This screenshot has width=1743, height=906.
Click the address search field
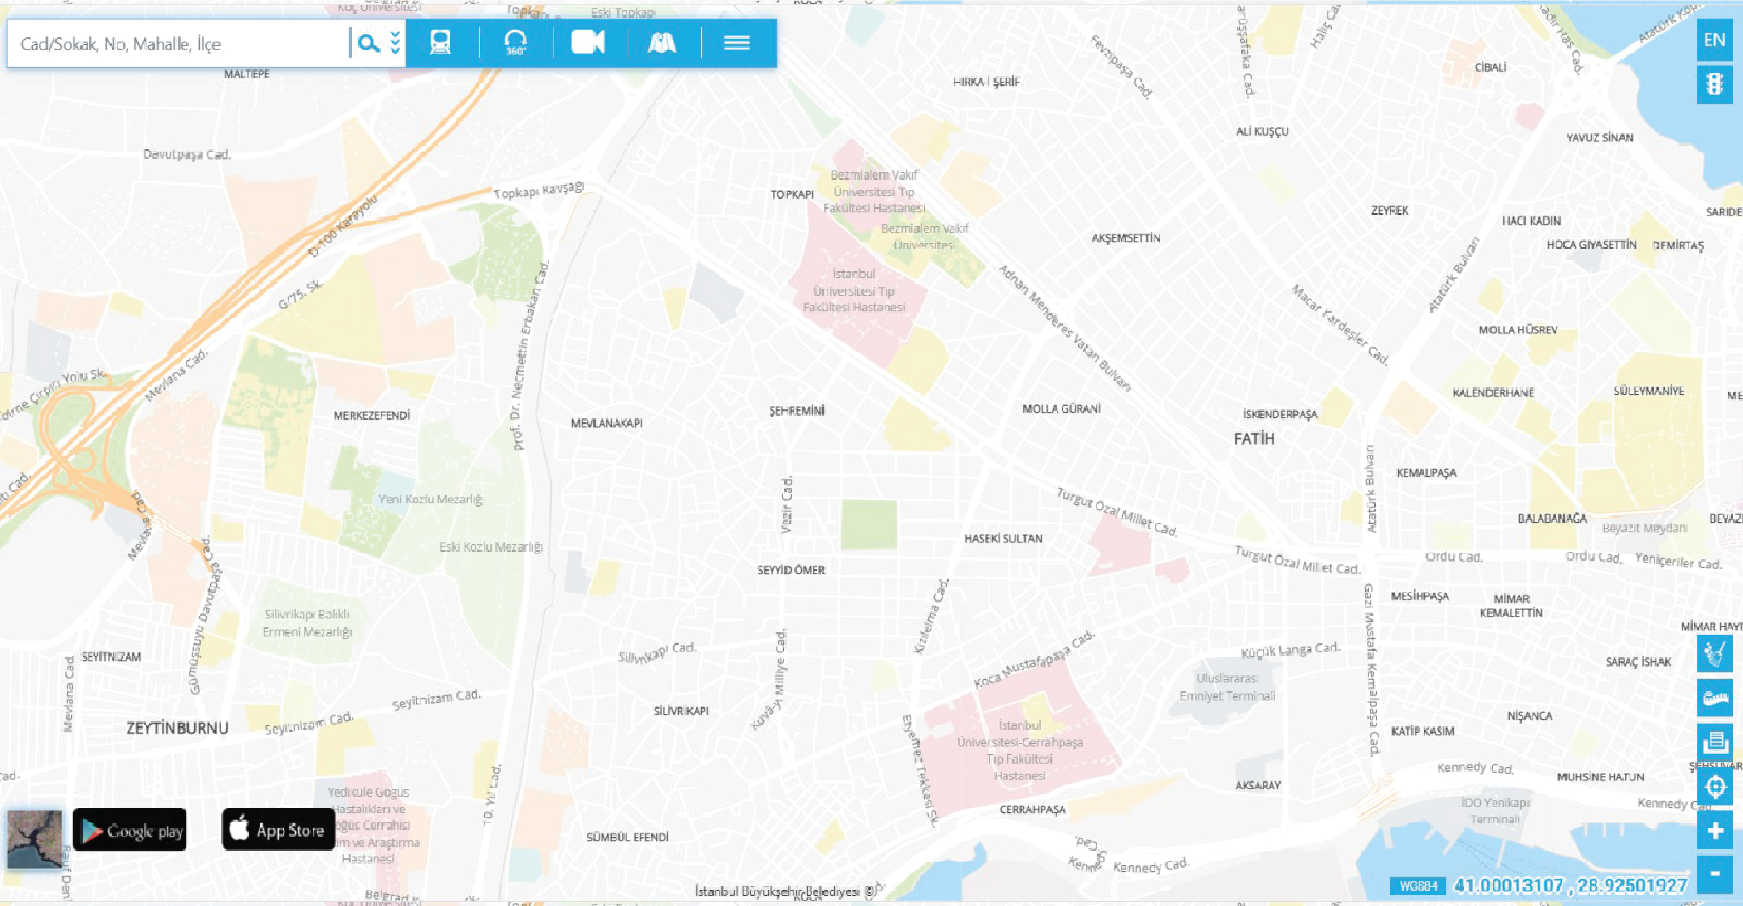[x=180, y=44]
